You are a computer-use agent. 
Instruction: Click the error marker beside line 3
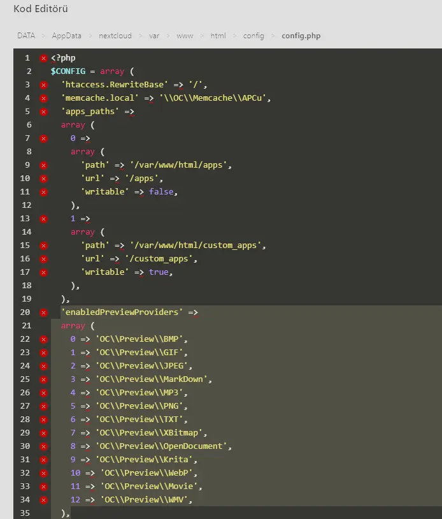click(43, 85)
